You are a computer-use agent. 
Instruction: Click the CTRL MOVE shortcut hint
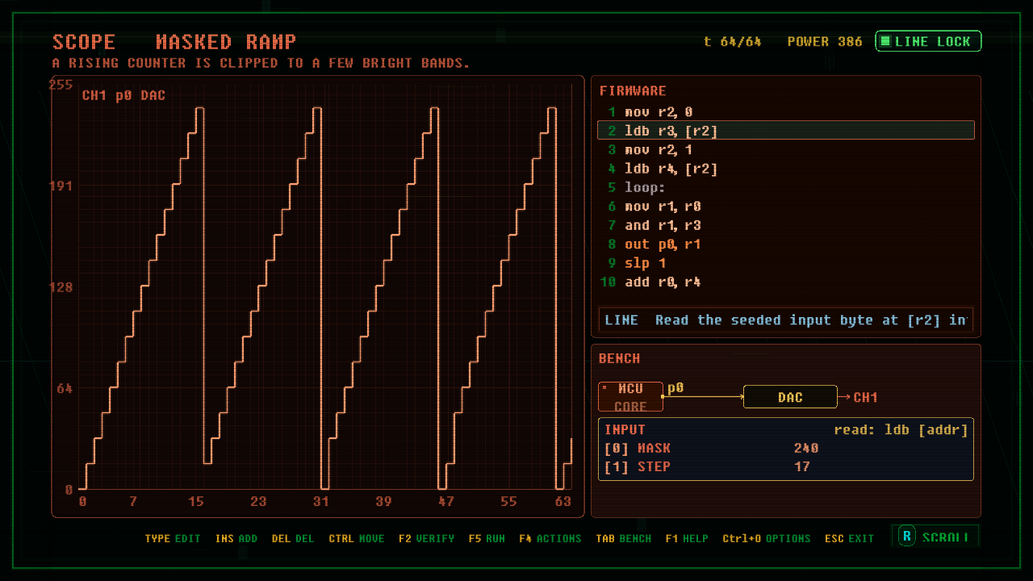[x=357, y=538]
